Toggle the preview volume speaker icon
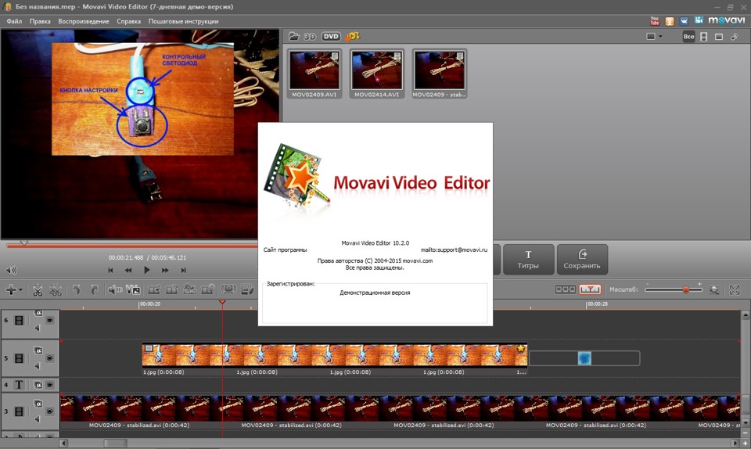This screenshot has width=751, height=449. pyautogui.click(x=11, y=270)
